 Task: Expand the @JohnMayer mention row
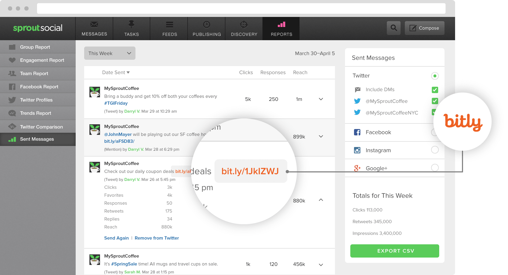321,136
